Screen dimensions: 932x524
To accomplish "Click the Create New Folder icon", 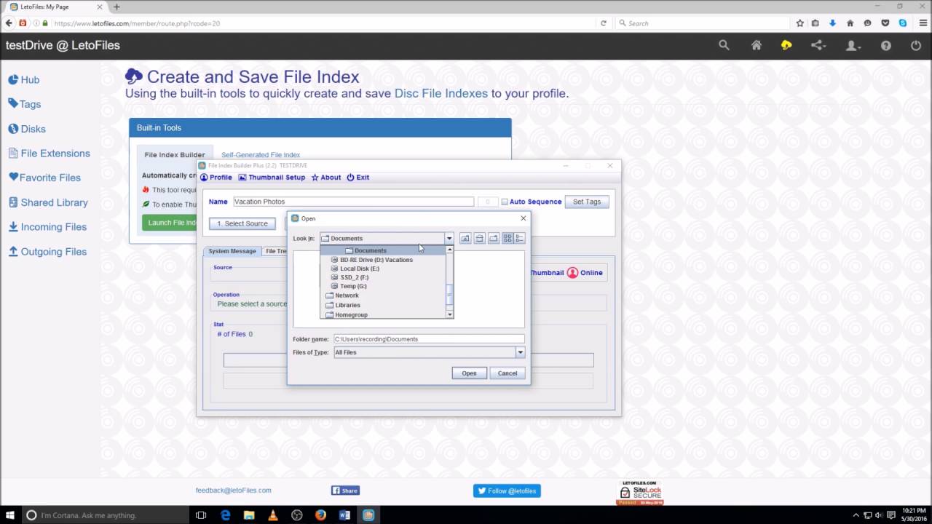I will coord(494,238).
